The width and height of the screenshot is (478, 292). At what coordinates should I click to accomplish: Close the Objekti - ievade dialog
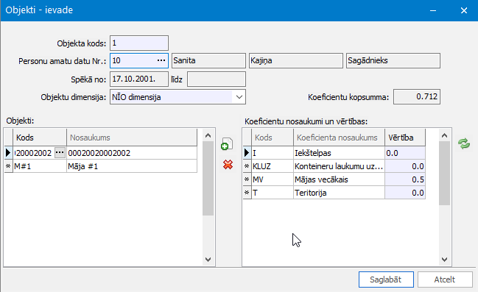(464, 10)
